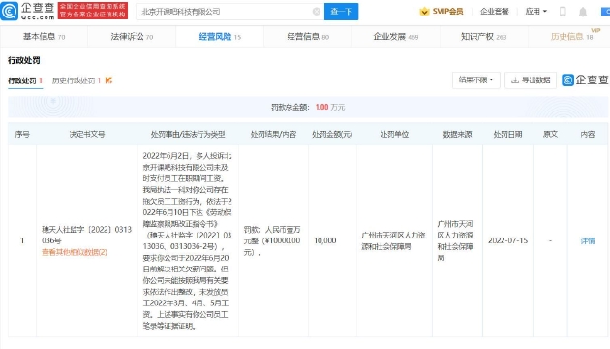Clear the search box with the X icon
The height and width of the screenshot is (349, 610).
click(317, 12)
